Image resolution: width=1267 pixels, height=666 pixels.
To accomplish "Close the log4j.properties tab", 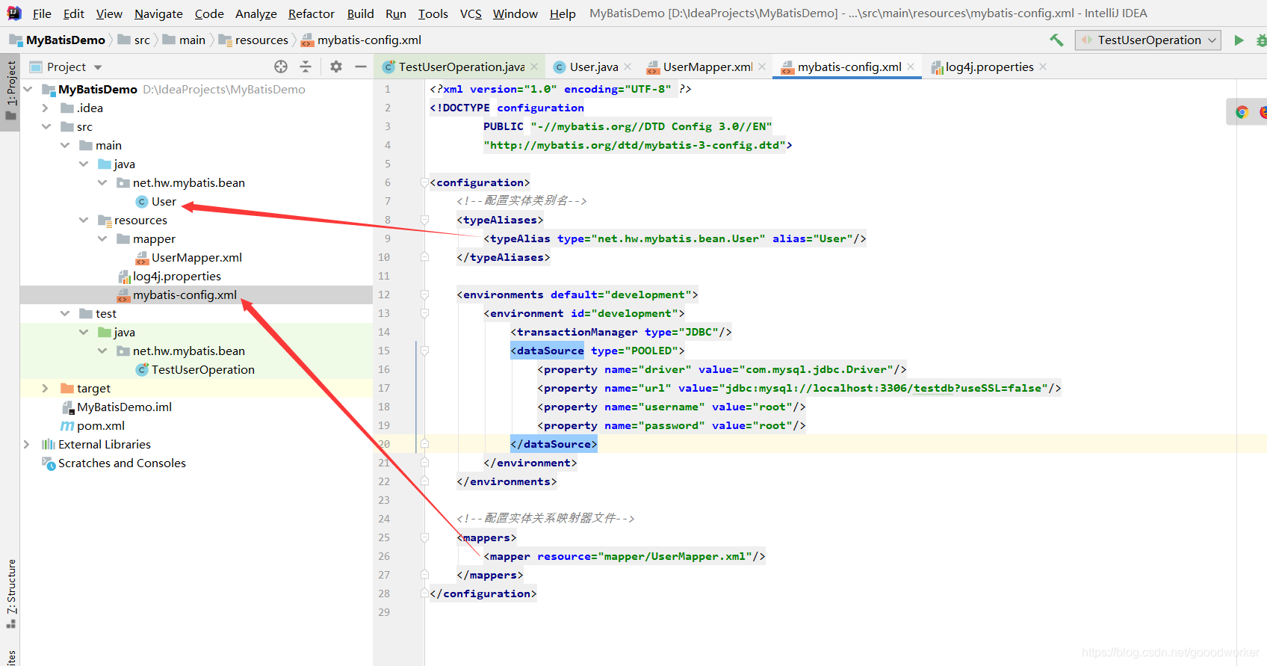I will point(1043,67).
